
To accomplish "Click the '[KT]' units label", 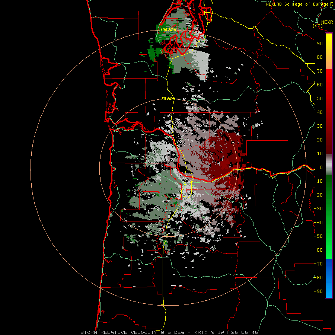I will [318, 26].
